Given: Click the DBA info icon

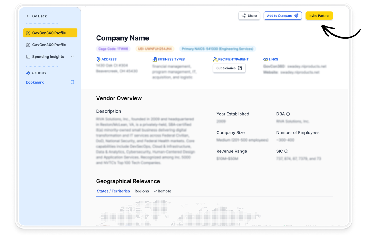Looking at the screenshot, I should point(288,114).
